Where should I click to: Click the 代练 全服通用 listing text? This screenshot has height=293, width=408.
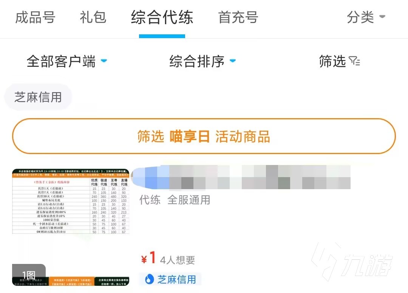click(x=175, y=200)
